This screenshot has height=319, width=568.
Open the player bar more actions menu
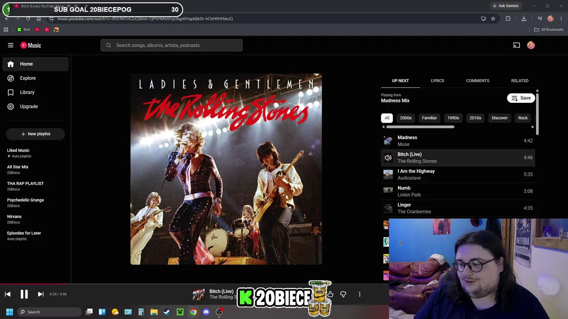[359, 294]
